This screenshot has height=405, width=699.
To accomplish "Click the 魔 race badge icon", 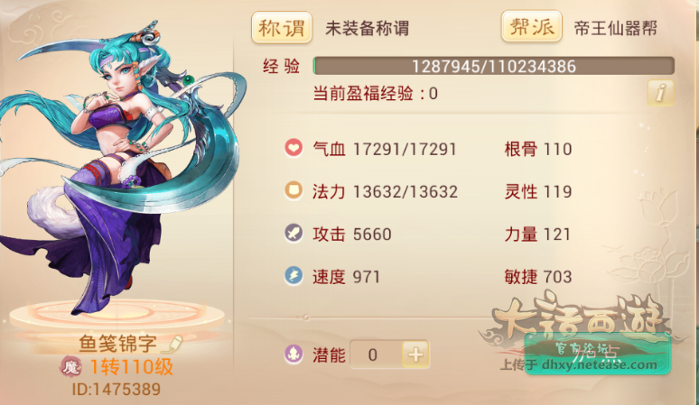I will click(x=70, y=367).
